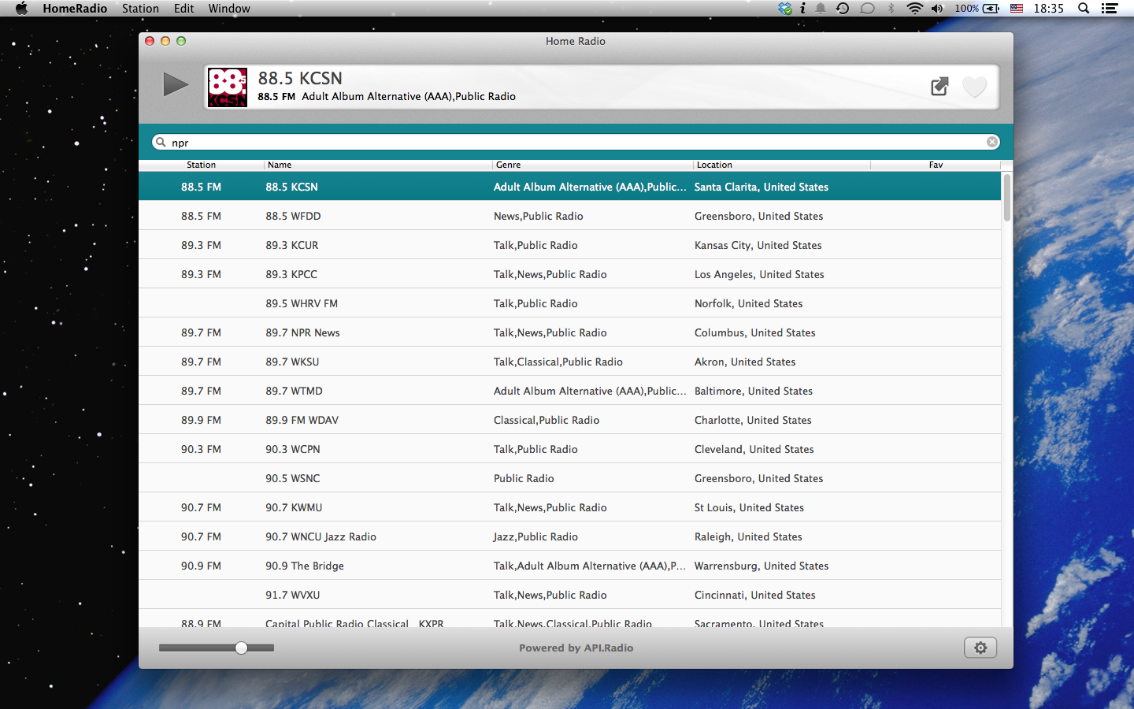This screenshot has width=1134, height=709.
Task: Open the Apple menu
Action: (21, 9)
